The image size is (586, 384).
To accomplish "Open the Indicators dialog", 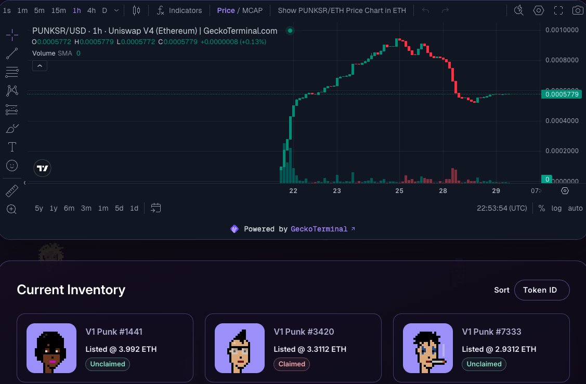I will tap(179, 10).
